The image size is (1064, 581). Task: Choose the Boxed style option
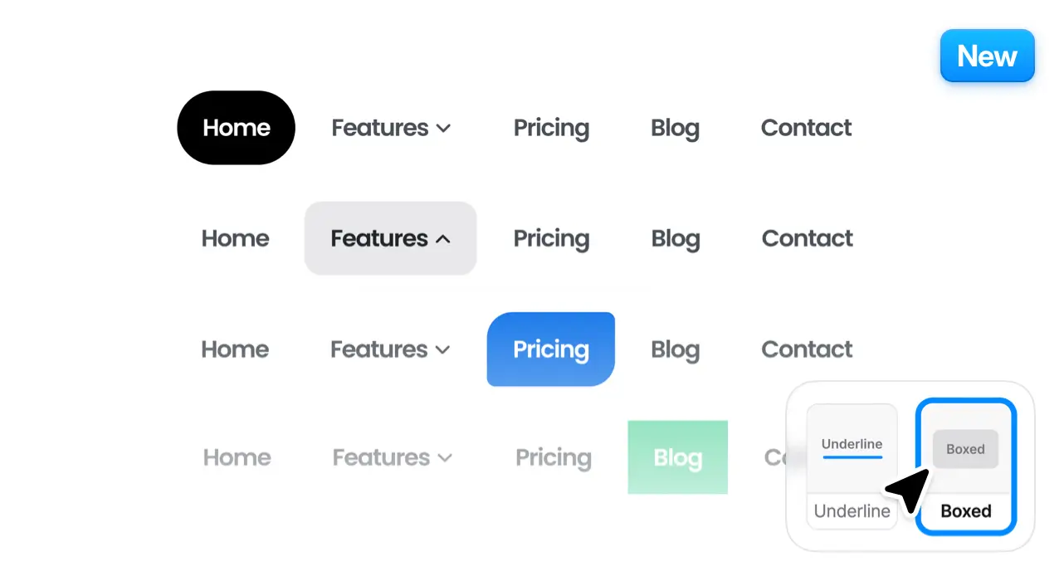click(965, 511)
